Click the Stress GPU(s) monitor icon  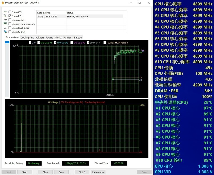[x=5, y=32]
